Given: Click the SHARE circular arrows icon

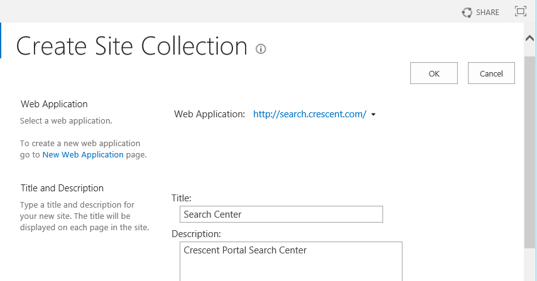Looking at the screenshot, I should coord(467,13).
